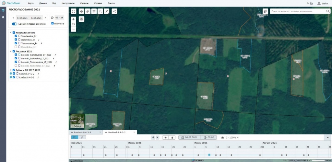Toggle the coordinate grid overlay
This screenshot has width=332, height=162.
click(x=94, y=11)
